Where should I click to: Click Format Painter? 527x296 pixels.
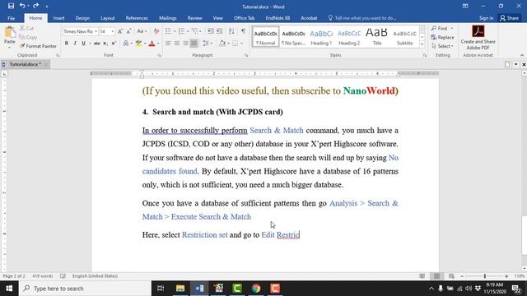click(38, 46)
